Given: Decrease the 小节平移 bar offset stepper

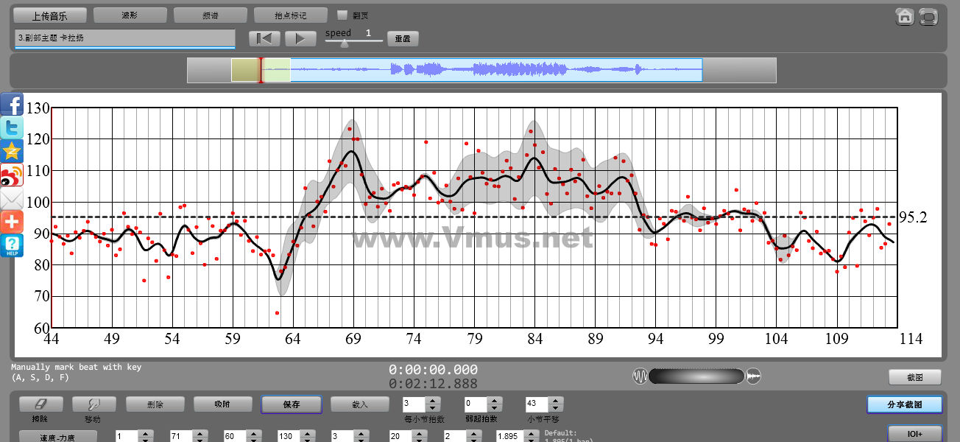Looking at the screenshot, I should (555, 408).
